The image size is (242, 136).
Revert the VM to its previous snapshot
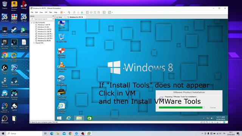point(78,12)
